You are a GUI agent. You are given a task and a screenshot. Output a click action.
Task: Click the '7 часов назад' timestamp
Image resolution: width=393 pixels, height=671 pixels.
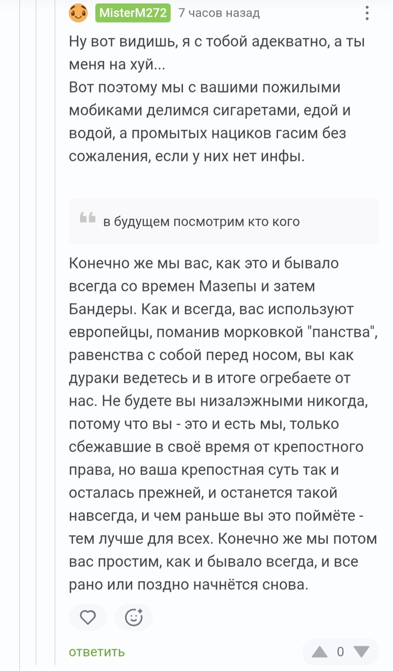[x=219, y=13]
